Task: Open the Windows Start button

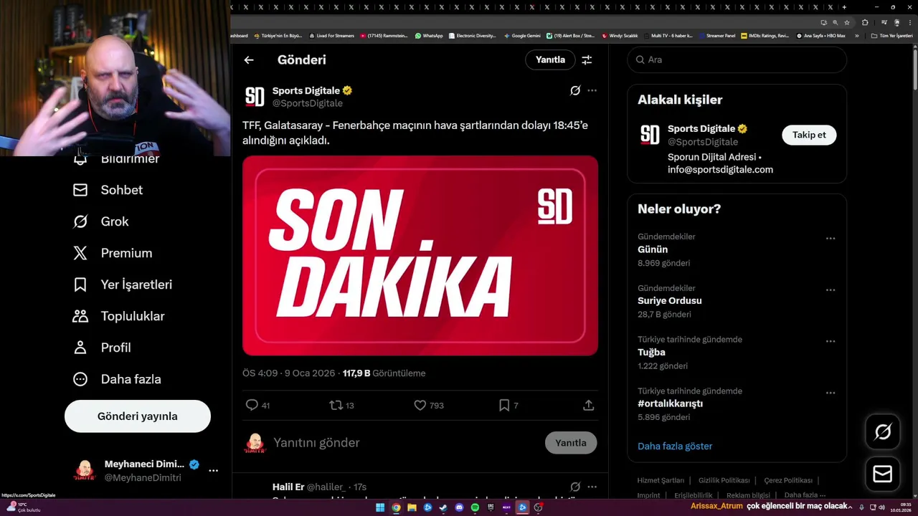Action: click(380, 507)
